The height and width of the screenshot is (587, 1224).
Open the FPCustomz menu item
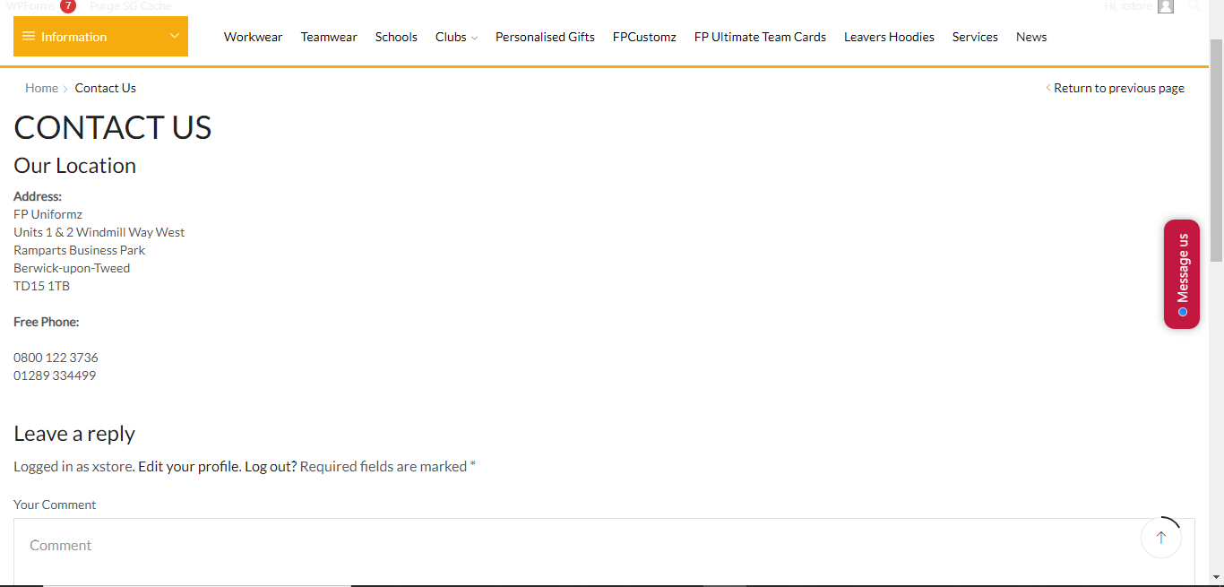[644, 37]
